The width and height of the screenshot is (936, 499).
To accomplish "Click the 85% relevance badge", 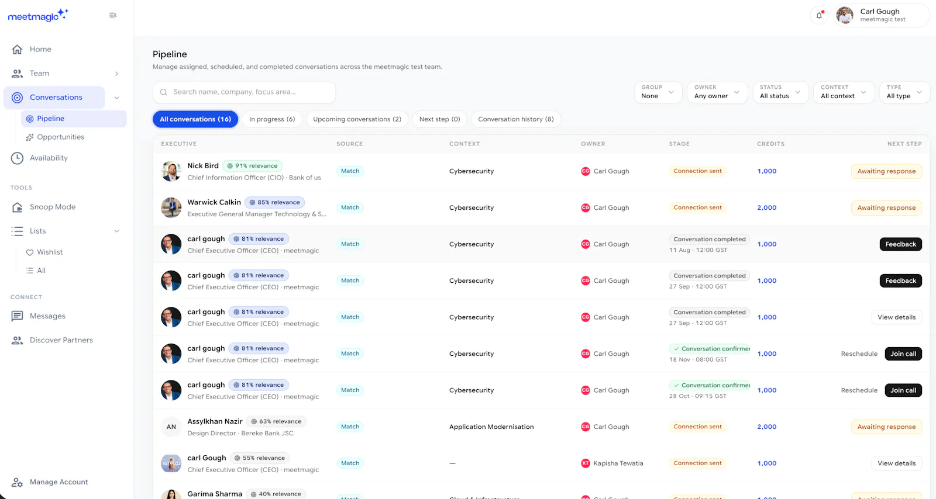I will click(x=275, y=203).
